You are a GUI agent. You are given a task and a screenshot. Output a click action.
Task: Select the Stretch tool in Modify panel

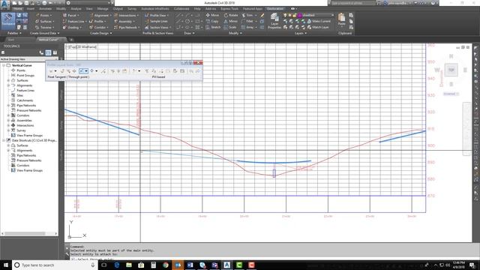click(x=213, y=27)
